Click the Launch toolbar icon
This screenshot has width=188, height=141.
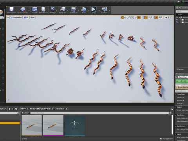[x=104, y=9]
